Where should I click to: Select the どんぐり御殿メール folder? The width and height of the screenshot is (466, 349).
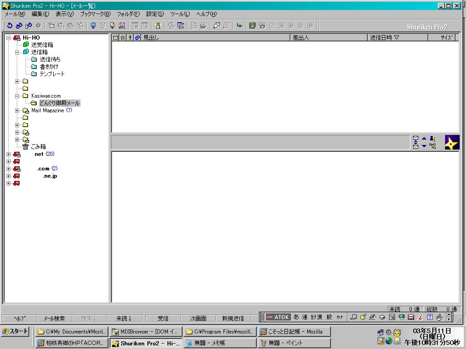(x=60, y=103)
